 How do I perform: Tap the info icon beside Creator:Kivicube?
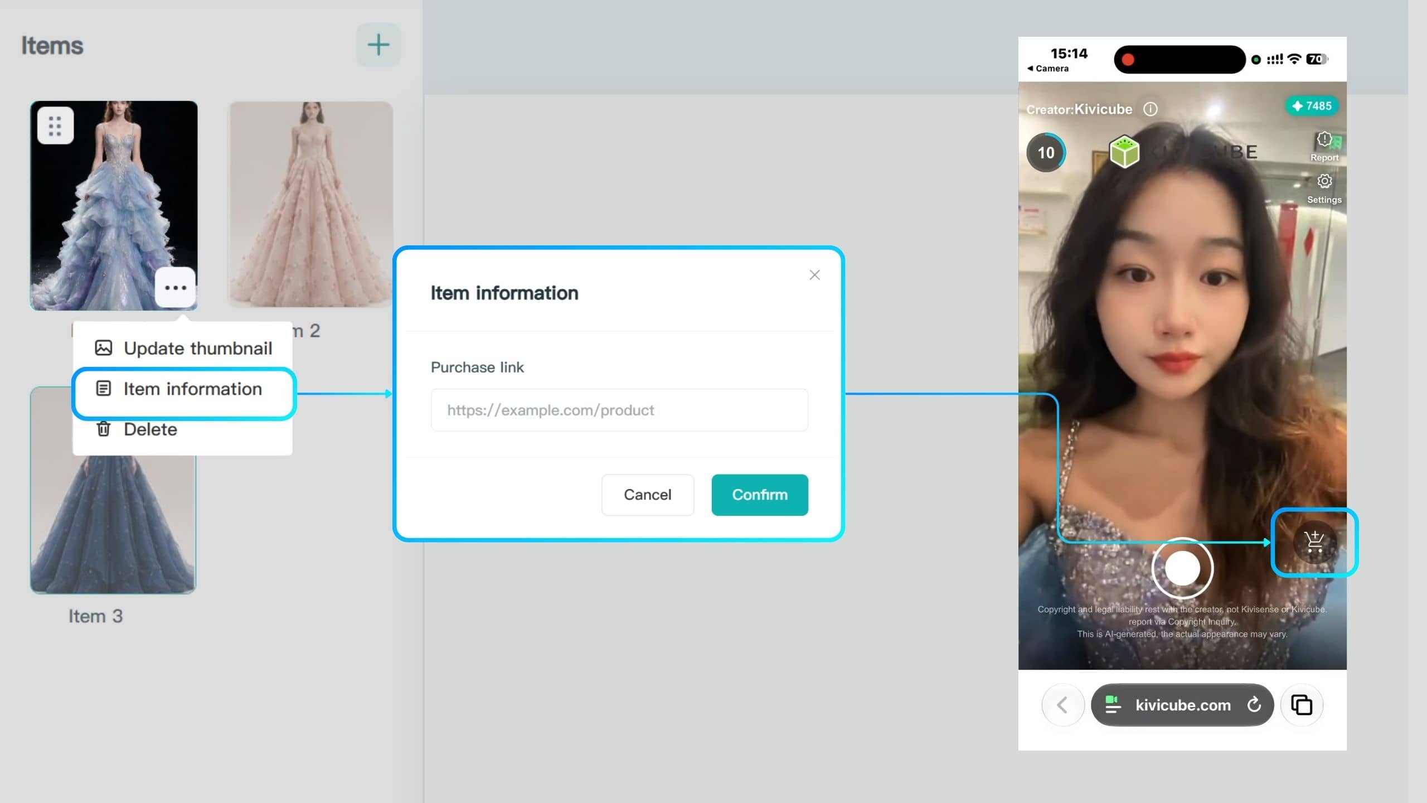1151,109
